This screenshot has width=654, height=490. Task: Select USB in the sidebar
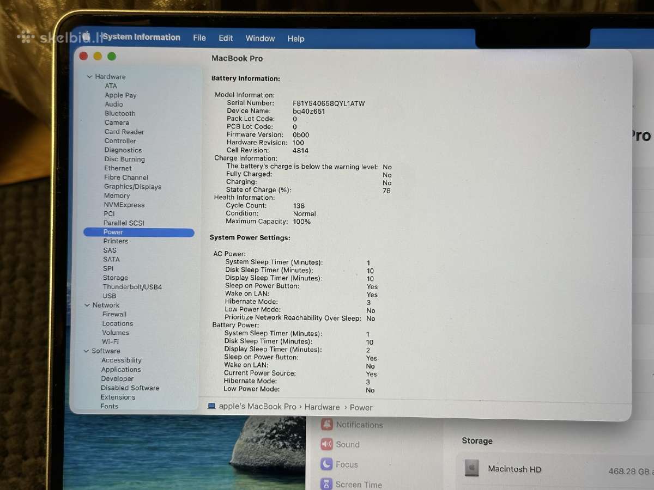pyautogui.click(x=109, y=296)
